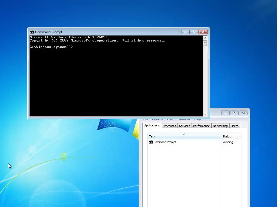Close the Command Prompt window

coord(203,32)
